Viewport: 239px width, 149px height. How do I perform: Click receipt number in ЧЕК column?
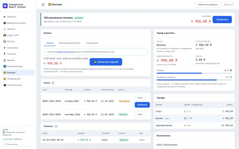point(142,140)
